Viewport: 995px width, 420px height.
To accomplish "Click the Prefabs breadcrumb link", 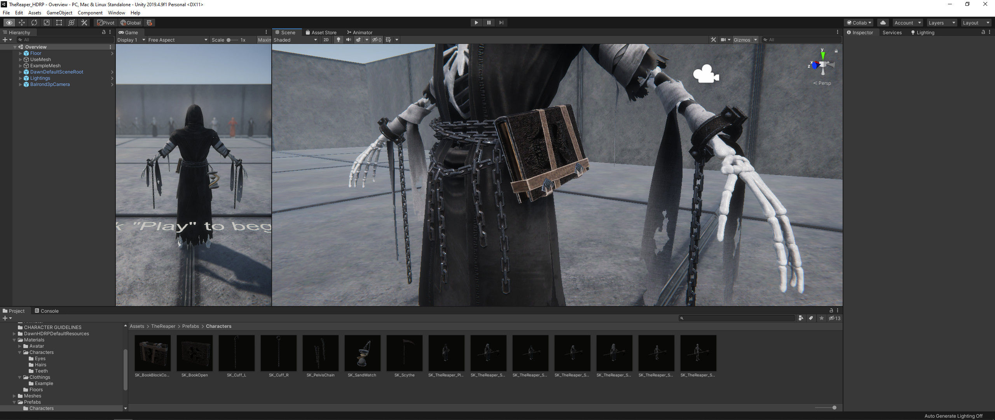I will [x=190, y=326].
